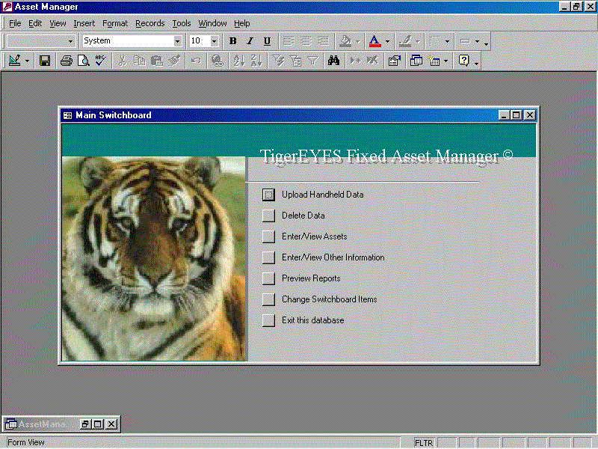Open the Help menu
This screenshot has width=598, height=449.
click(241, 24)
